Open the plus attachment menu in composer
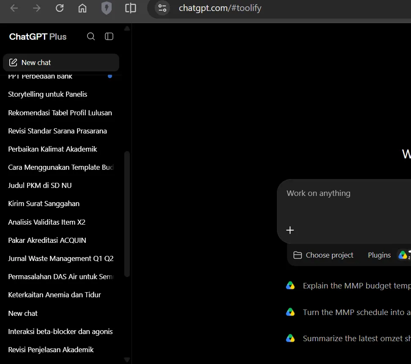 [x=290, y=230]
